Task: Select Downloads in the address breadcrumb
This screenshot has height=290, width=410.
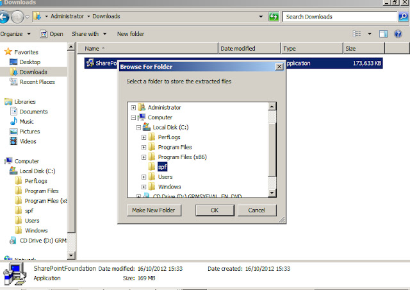Action: [106, 16]
